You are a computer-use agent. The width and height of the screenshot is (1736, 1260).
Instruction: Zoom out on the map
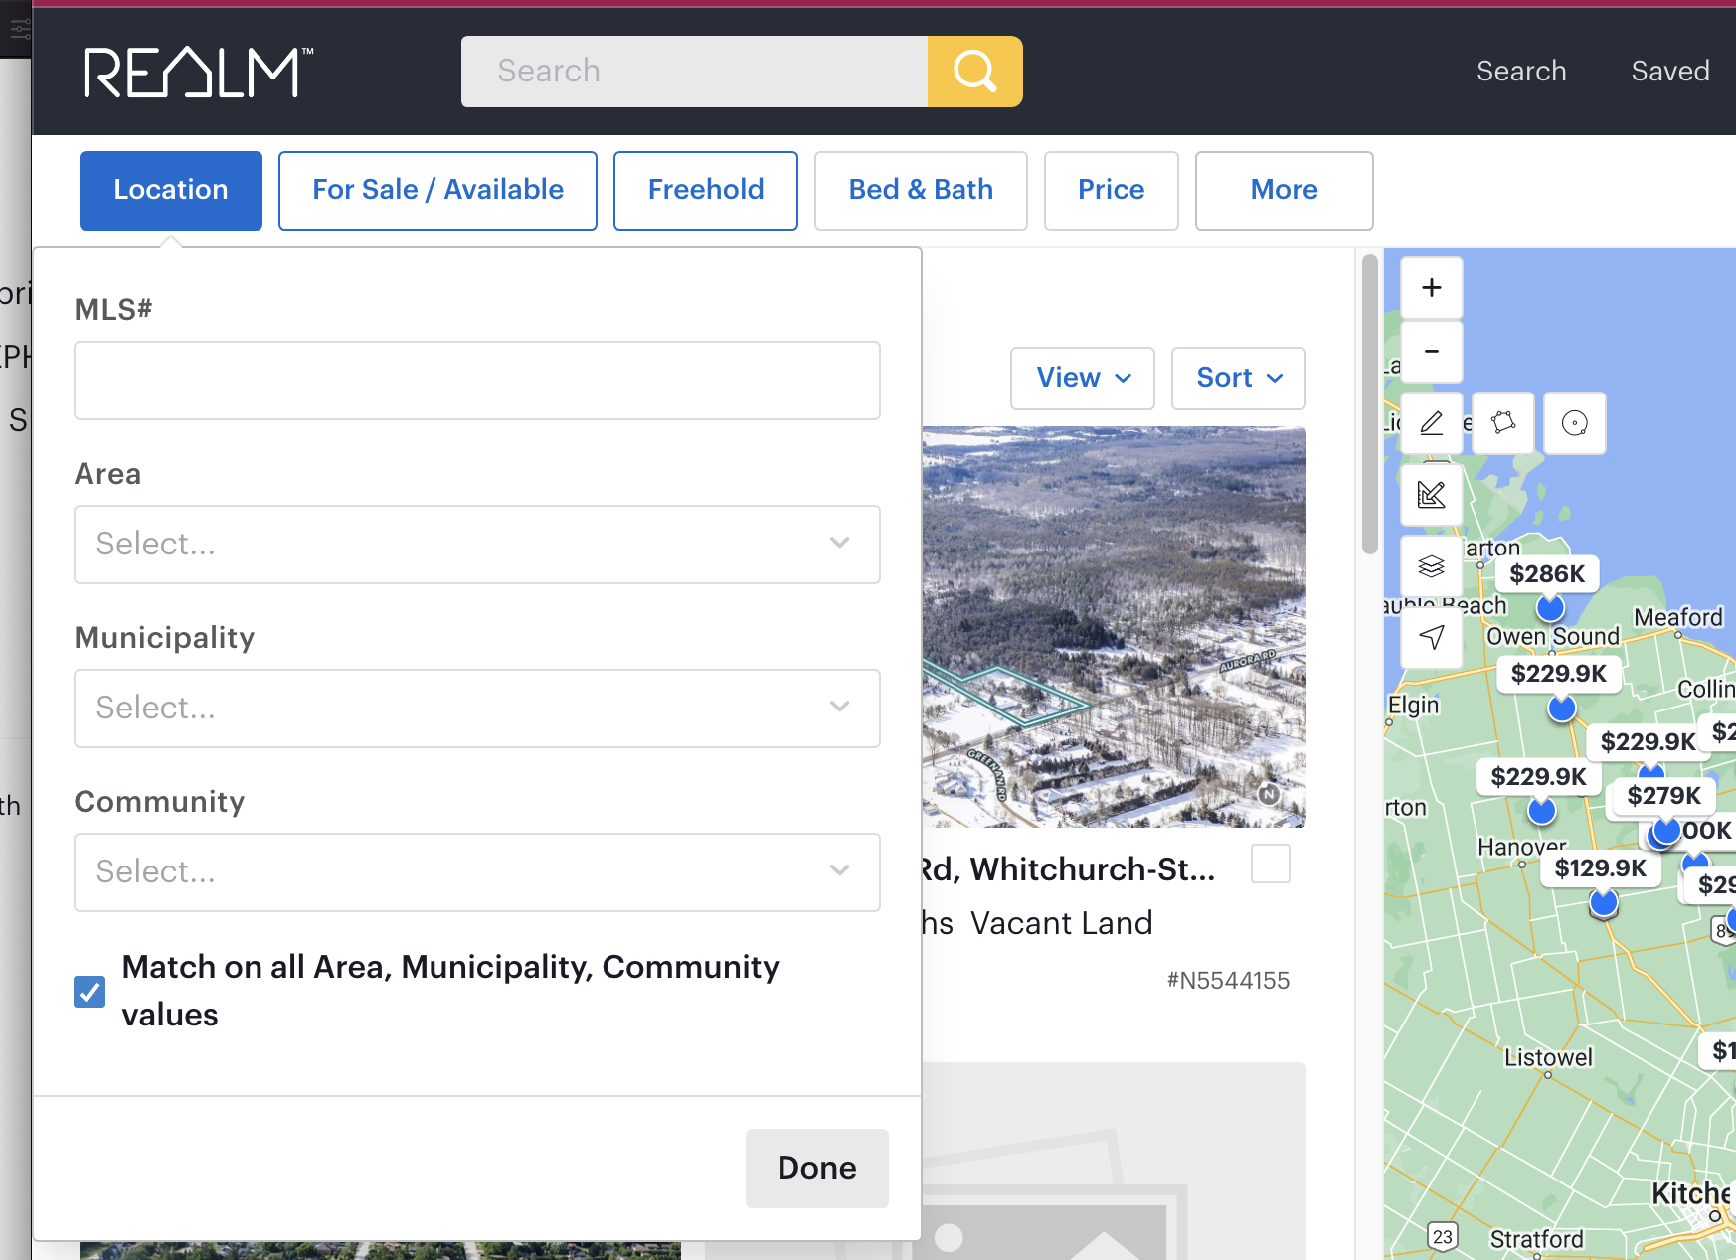(x=1431, y=352)
